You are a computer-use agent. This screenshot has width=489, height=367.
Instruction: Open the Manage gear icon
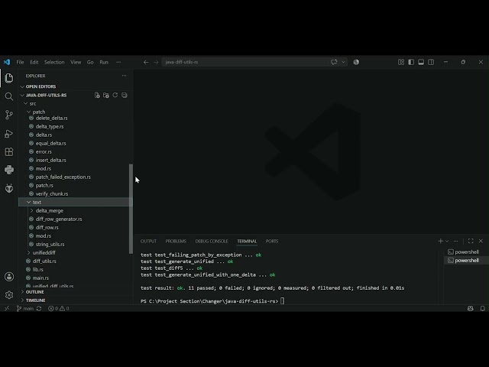[x=9, y=295]
